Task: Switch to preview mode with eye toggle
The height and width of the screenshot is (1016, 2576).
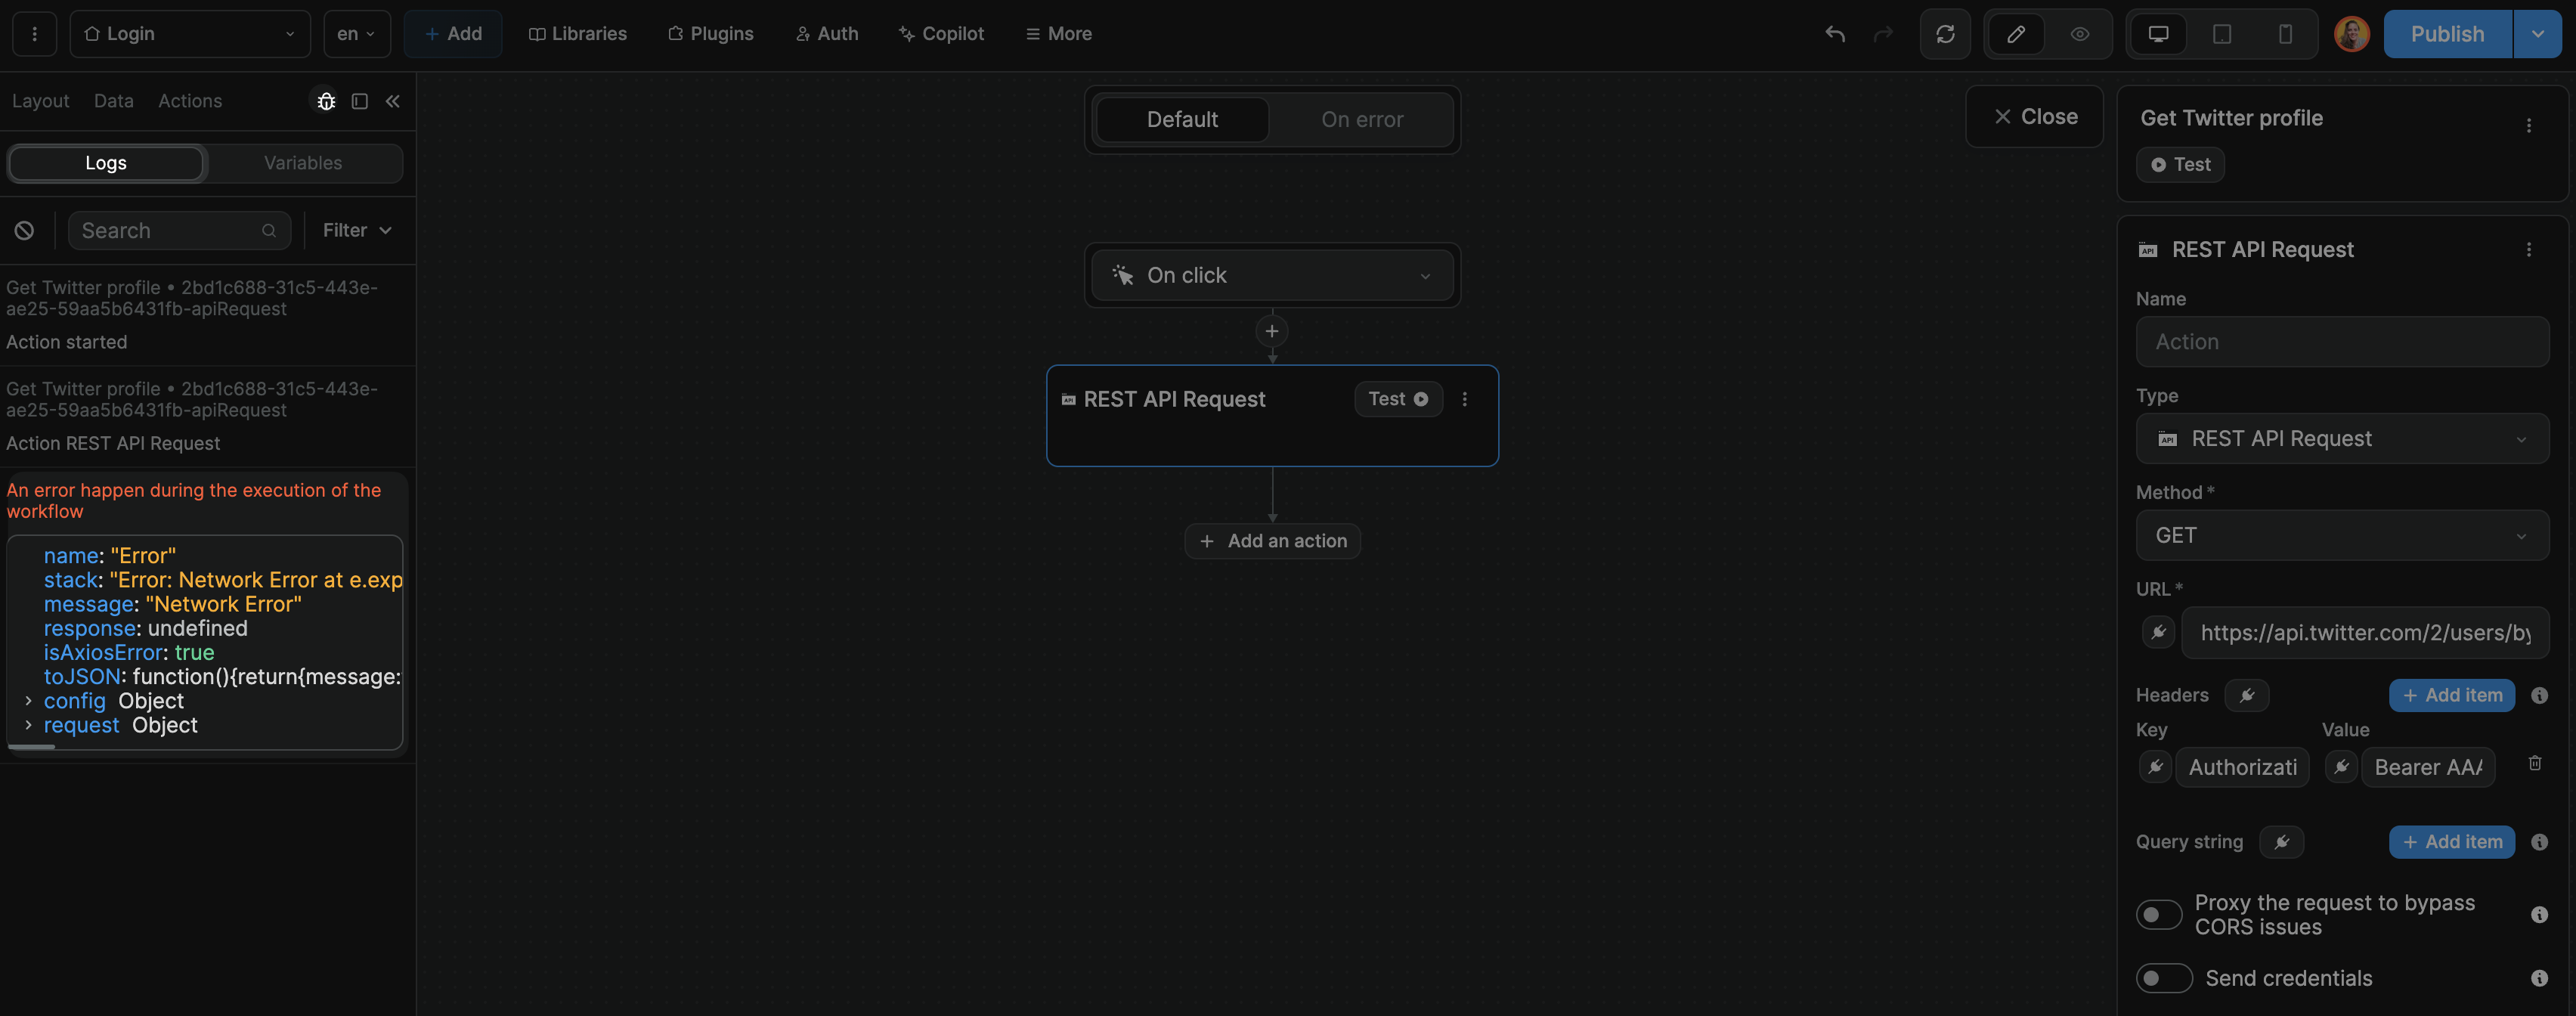Action: point(2080,33)
